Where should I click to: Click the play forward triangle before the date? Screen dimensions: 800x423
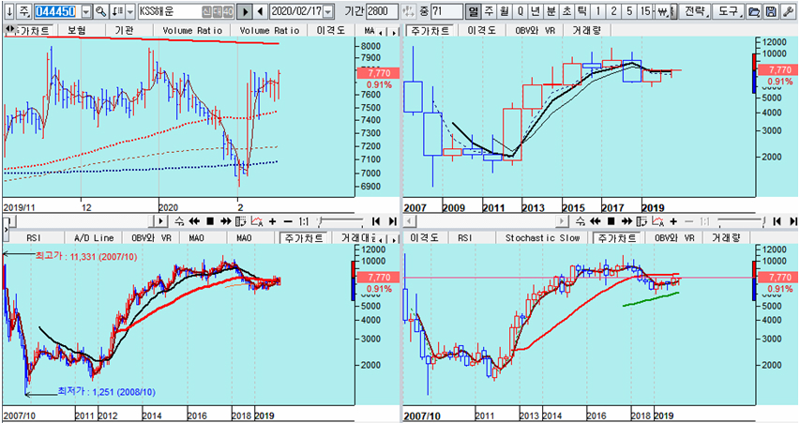[x=245, y=11]
